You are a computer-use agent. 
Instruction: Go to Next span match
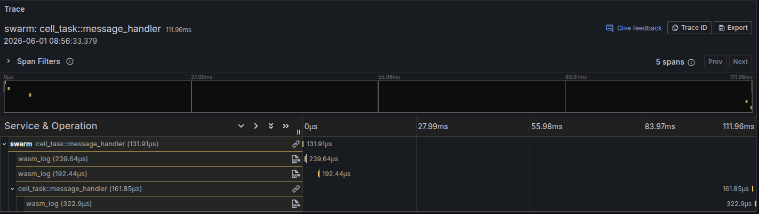(x=740, y=62)
